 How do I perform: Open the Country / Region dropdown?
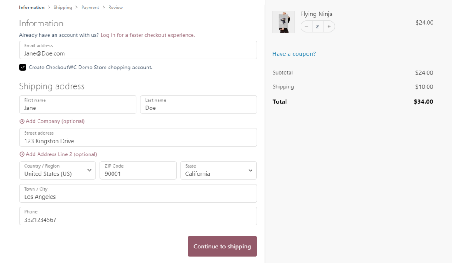coord(57,170)
